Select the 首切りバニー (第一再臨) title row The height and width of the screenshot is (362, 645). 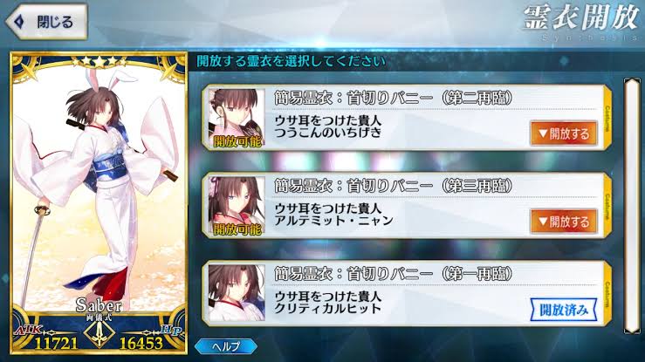(x=393, y=274)
